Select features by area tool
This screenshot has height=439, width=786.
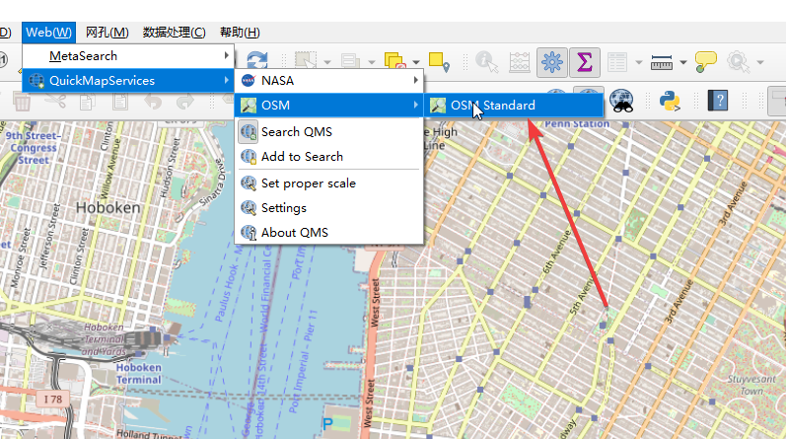coord(306,62)
